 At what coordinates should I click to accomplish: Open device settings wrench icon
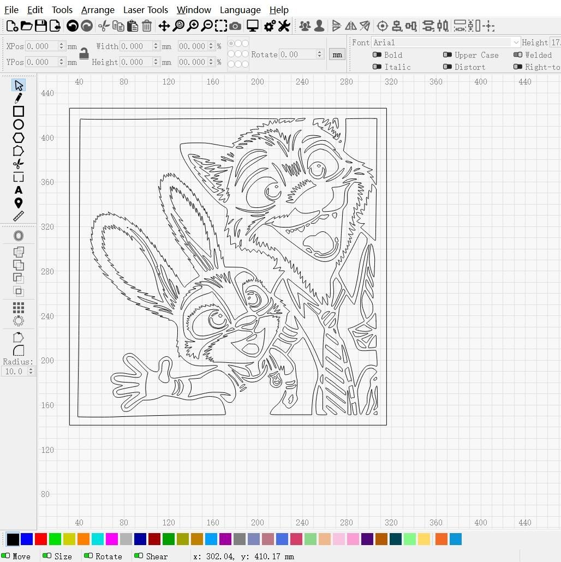(x=284, y=26)
